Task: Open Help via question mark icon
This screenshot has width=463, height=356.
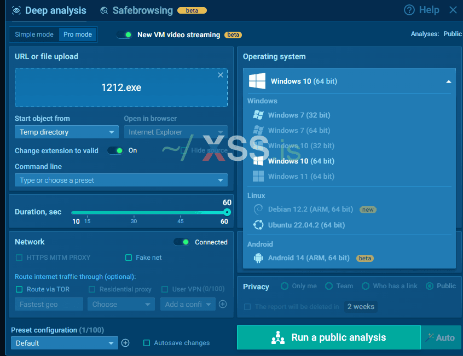Action: (x=409, y=10)
